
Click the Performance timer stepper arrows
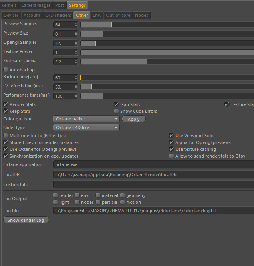click(x=76, y=96)
